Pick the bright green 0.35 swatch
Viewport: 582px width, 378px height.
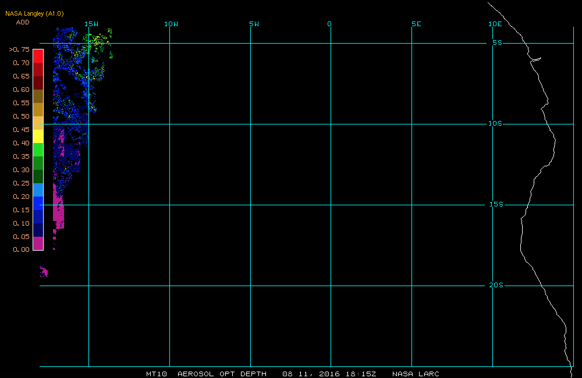click(x=38, y=149)
